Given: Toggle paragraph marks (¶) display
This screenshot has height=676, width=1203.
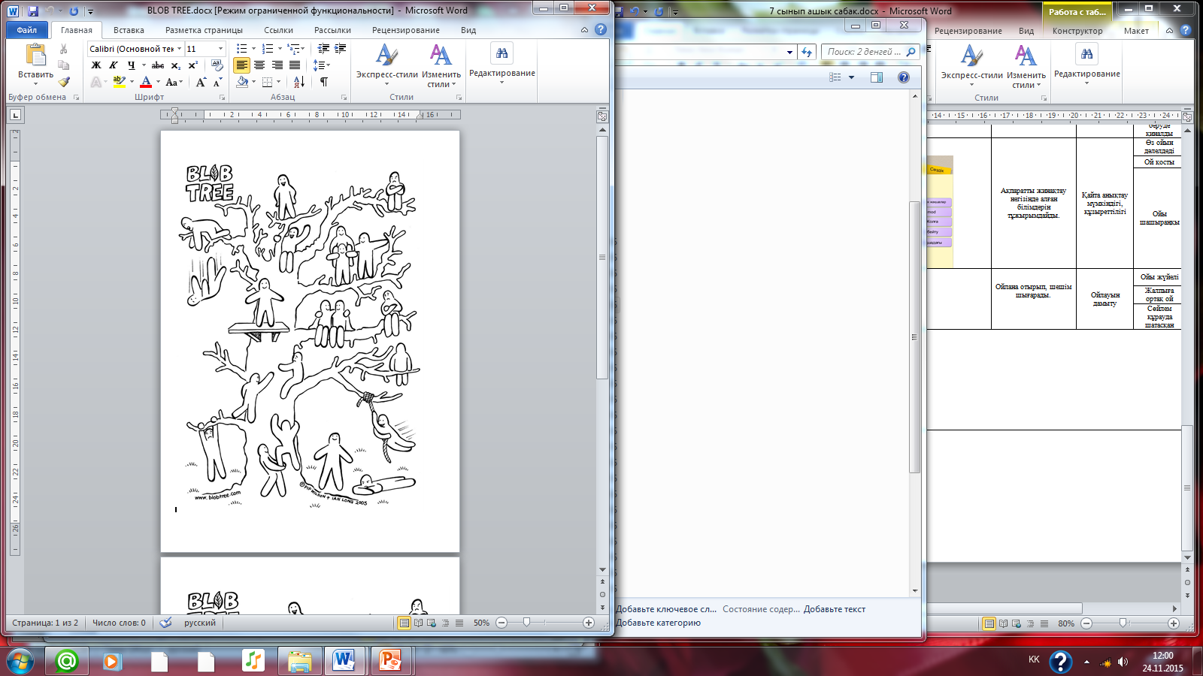Looking at the screenshot, I should 323,82.
